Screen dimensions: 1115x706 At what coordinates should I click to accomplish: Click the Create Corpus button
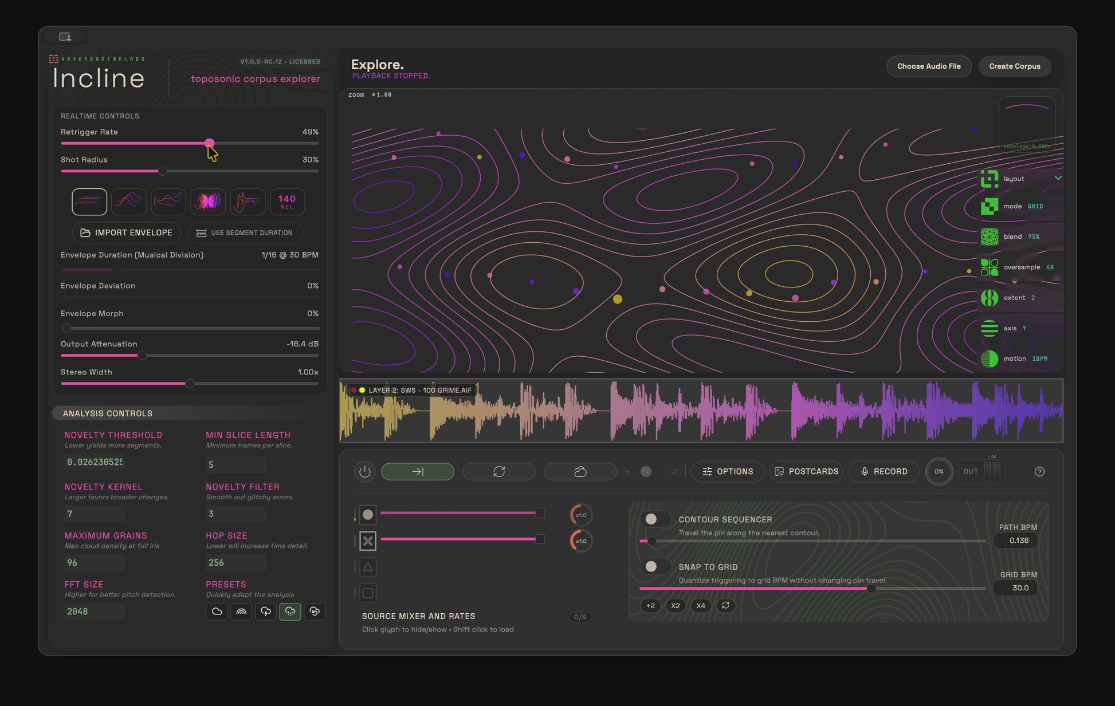pyautogui.click(x=1014, y=66)
